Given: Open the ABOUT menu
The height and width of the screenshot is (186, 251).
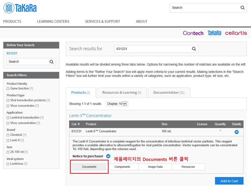Looking at the screenshot, I should pos(142,21).
